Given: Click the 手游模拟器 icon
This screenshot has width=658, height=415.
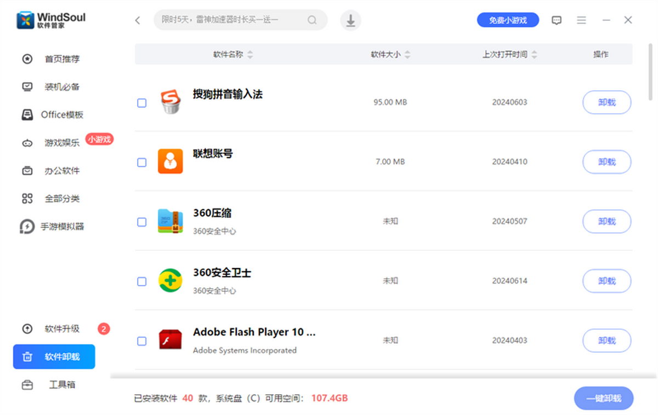Looking at the screenshot, I should click(27, 227).
